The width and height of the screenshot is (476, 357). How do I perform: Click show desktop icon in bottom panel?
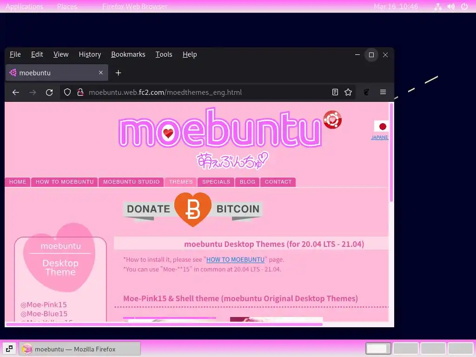[9, 349]
